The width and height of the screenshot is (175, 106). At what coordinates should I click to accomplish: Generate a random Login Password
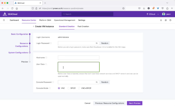click(x=105, y=43)
